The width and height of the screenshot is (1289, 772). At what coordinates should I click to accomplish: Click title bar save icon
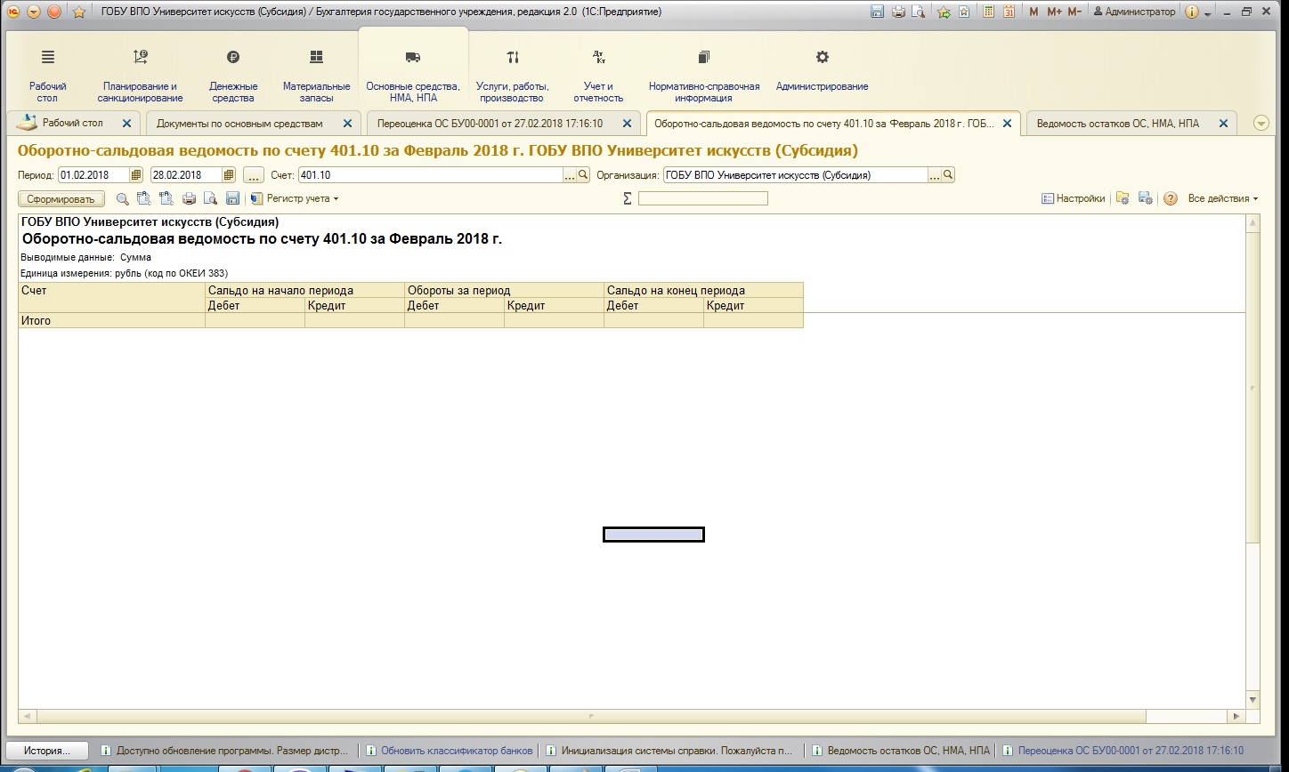click(878, 12)
